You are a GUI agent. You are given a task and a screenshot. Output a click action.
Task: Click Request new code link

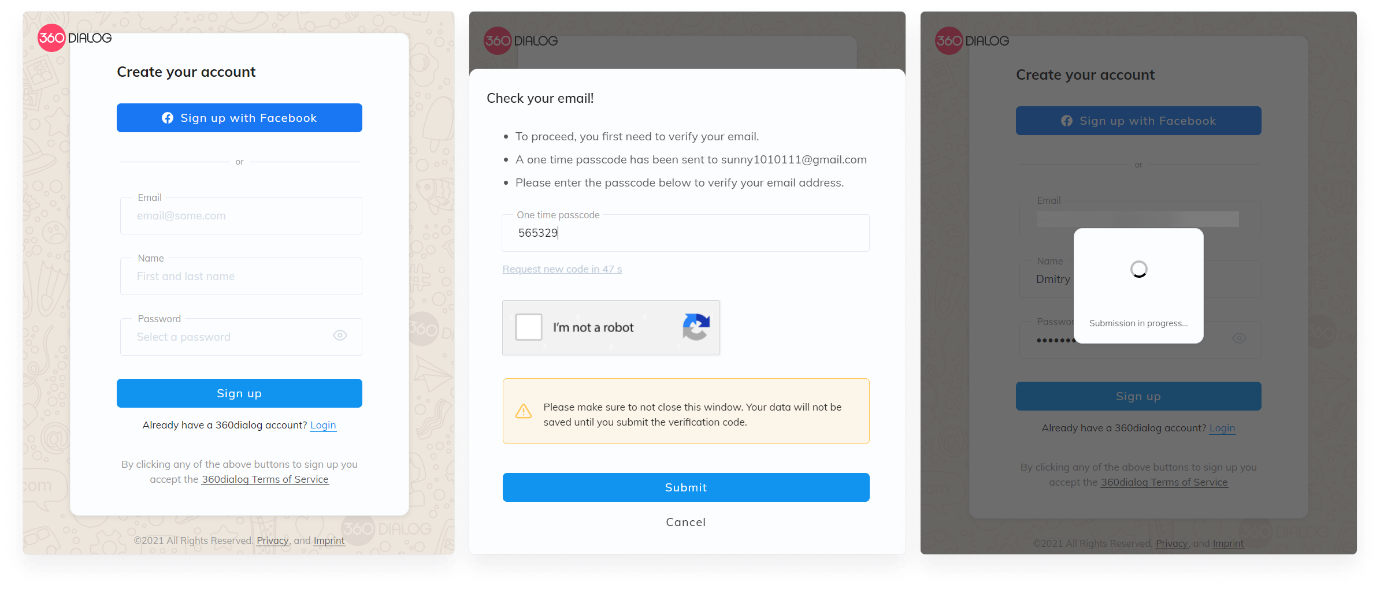pyautogui.click(x=562, y=269)
